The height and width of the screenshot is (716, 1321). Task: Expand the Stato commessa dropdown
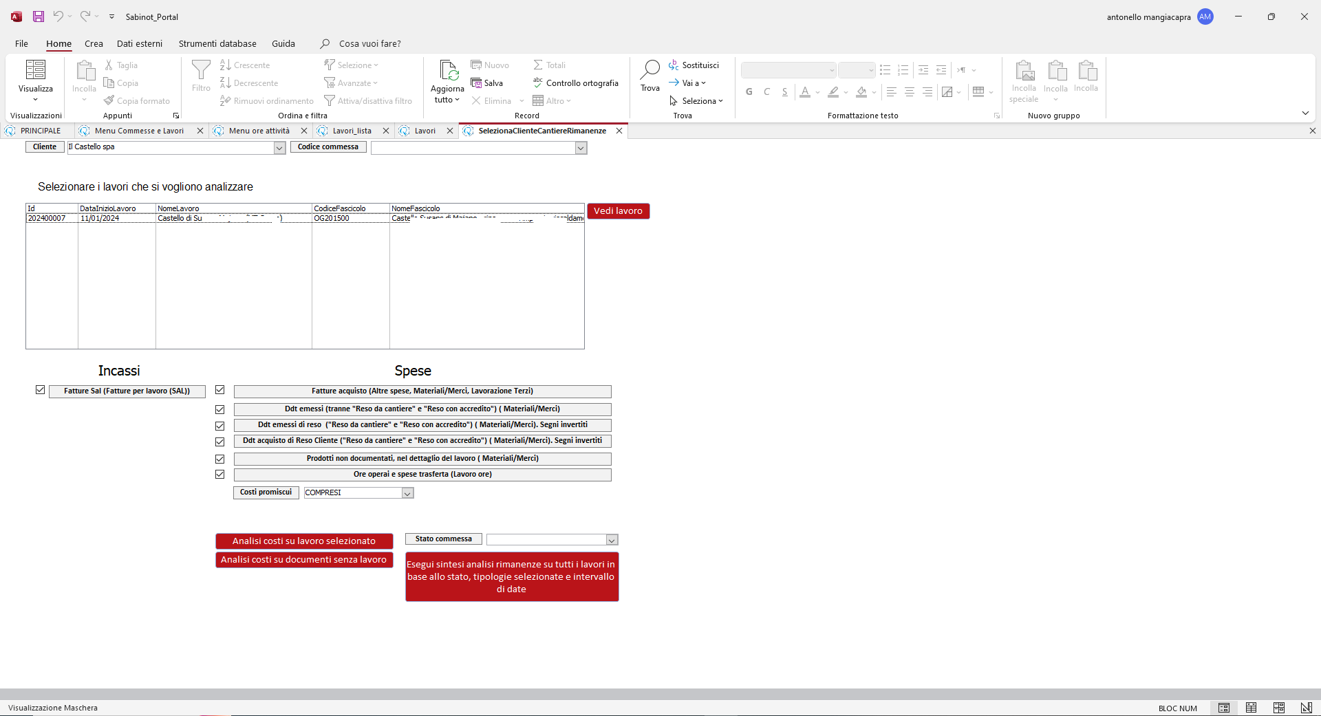(x=612, y=540)
